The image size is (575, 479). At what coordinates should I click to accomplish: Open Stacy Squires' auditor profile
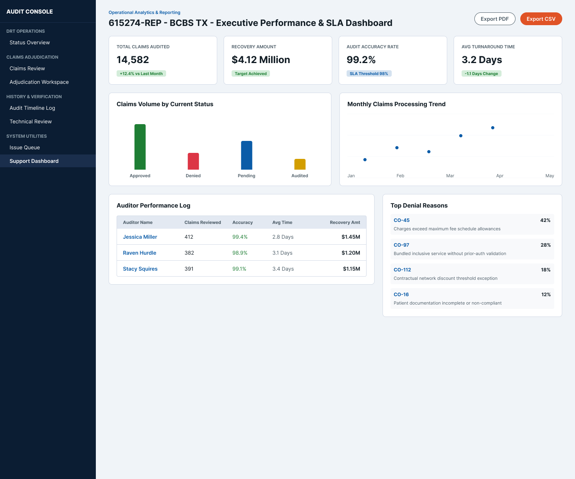pos(140,269)
